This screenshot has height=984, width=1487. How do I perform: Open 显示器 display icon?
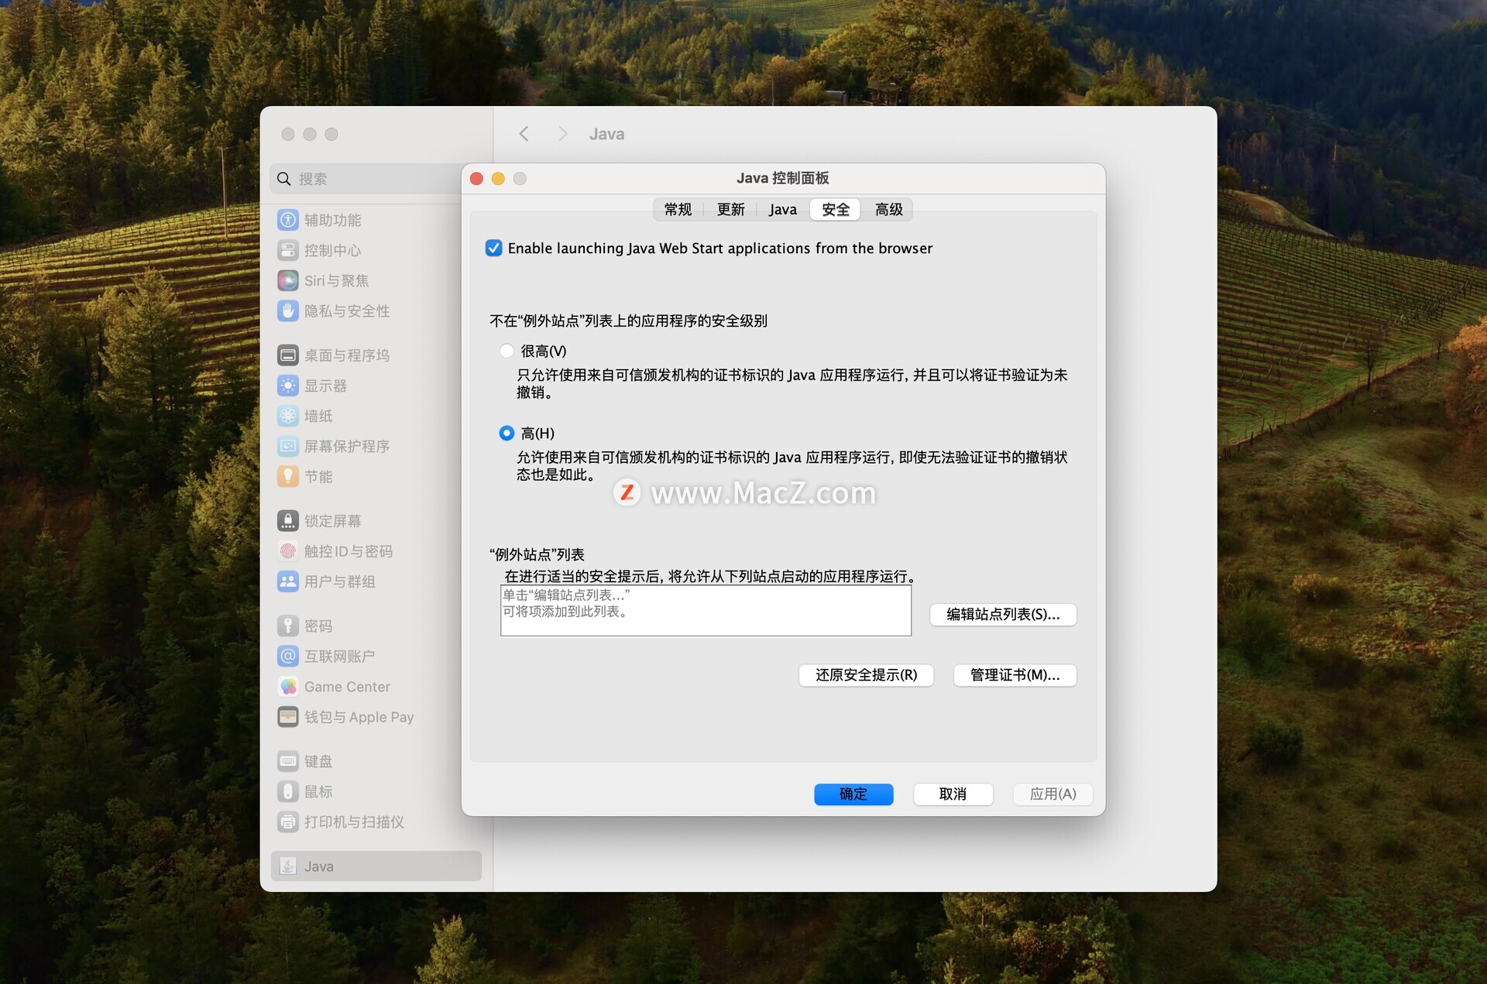pyautogui.click(x=288, y=386)
